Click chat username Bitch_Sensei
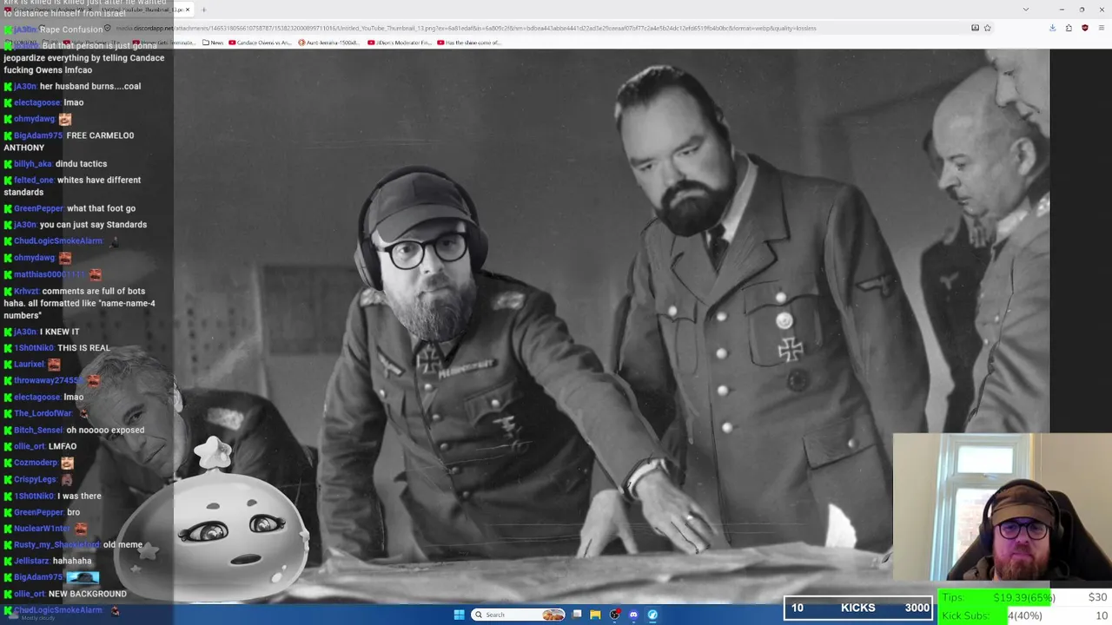Viewport: 1112px width, 625px height. pyautogui.click(x=38, y=431)
